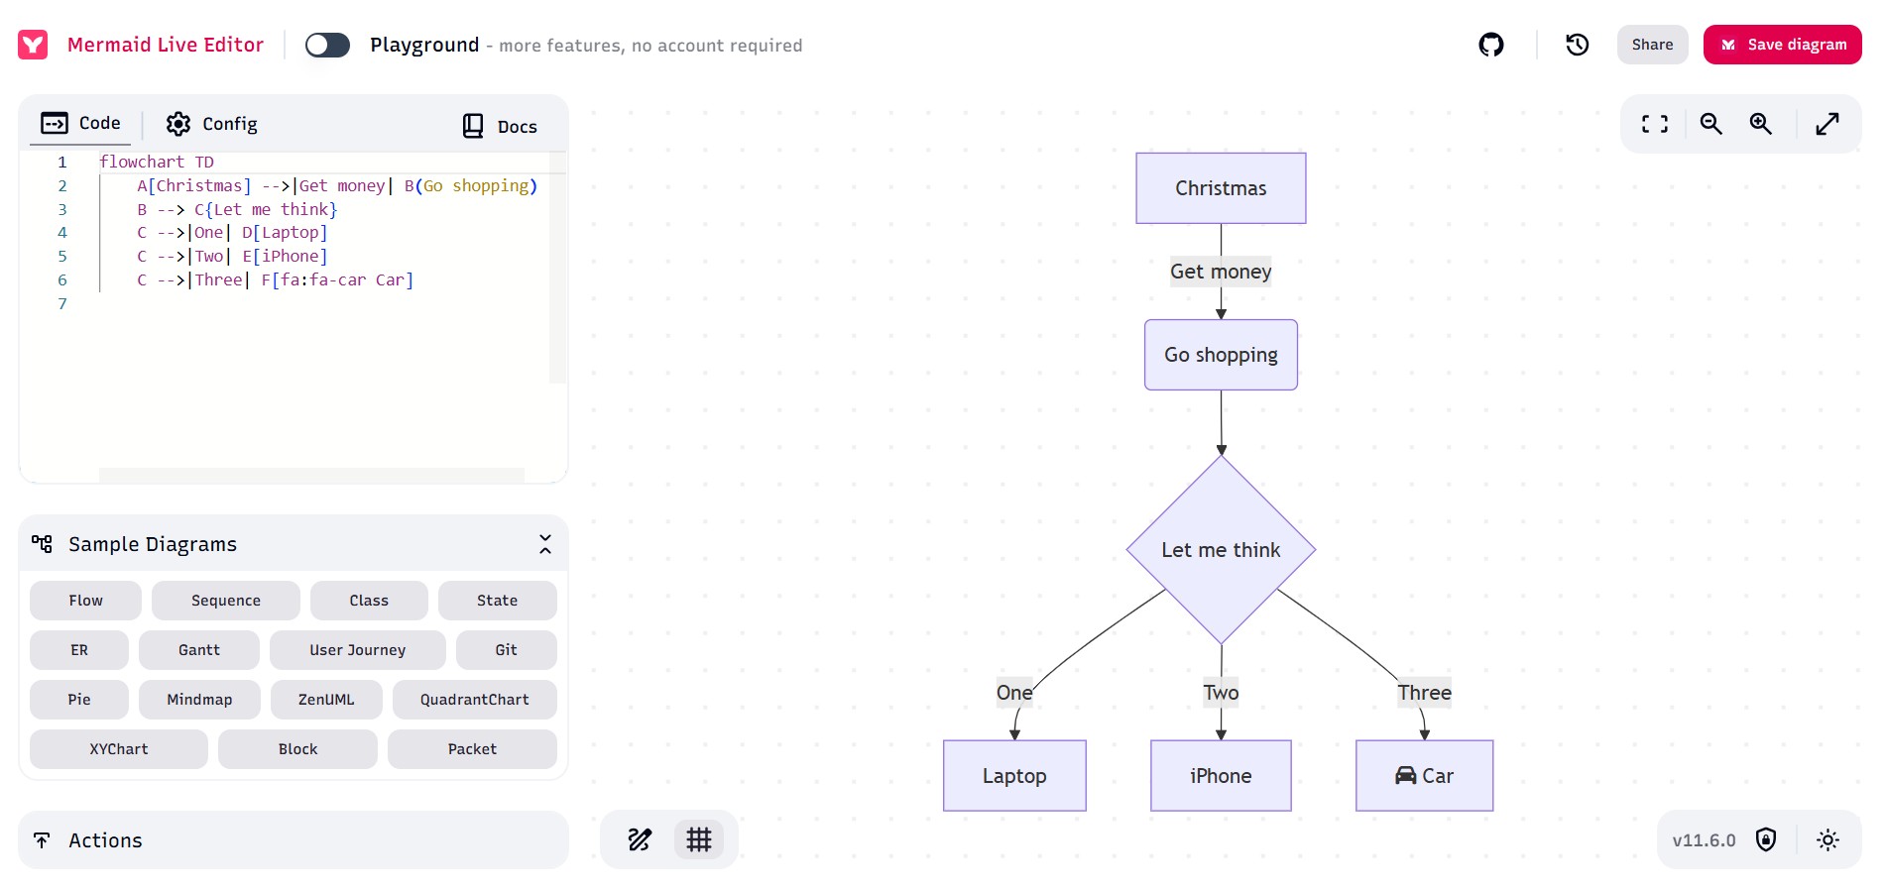Screen dimensions: 1886x888
Task: Place cursor on code line 'flowchart TD'
Action: pyautogui.click(x=157, y=162)
